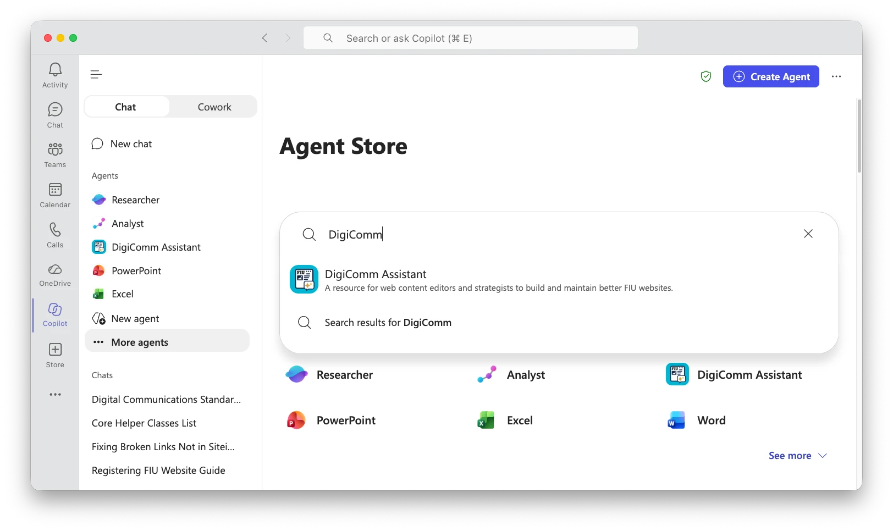The height and width of the screenshot is (531, 893).
Task: Click the Researcher card in Agent Store grid
Action: [329, 375]
